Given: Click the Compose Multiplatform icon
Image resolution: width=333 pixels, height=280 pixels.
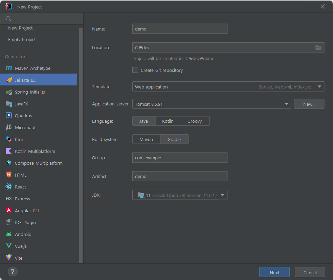Looking at the screenshot, I should [9, 163].
